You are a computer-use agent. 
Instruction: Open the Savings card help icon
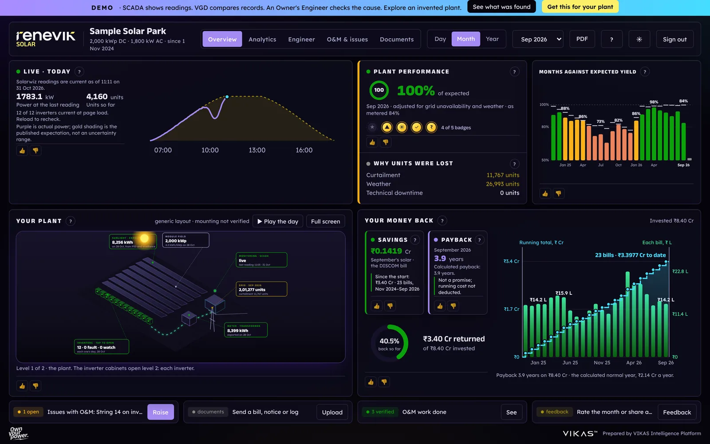(x=415, y=240)
